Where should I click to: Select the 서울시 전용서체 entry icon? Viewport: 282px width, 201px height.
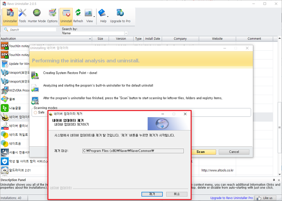pos(4,153)
